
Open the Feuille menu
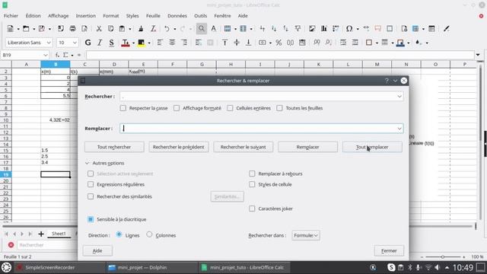(153, 15)
